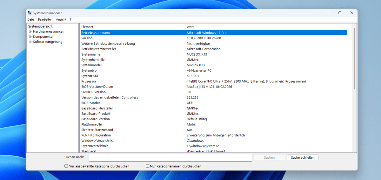This screenshot has width=381, height=180.
Task: Select the Systemname row
Action: coord(213,54)
